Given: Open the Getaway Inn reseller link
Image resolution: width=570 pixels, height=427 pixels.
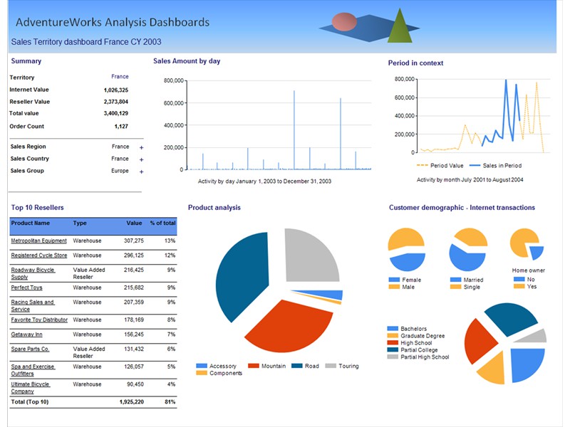Looking at the screenshot, I should pyautogui.click(x=26, y=334).
